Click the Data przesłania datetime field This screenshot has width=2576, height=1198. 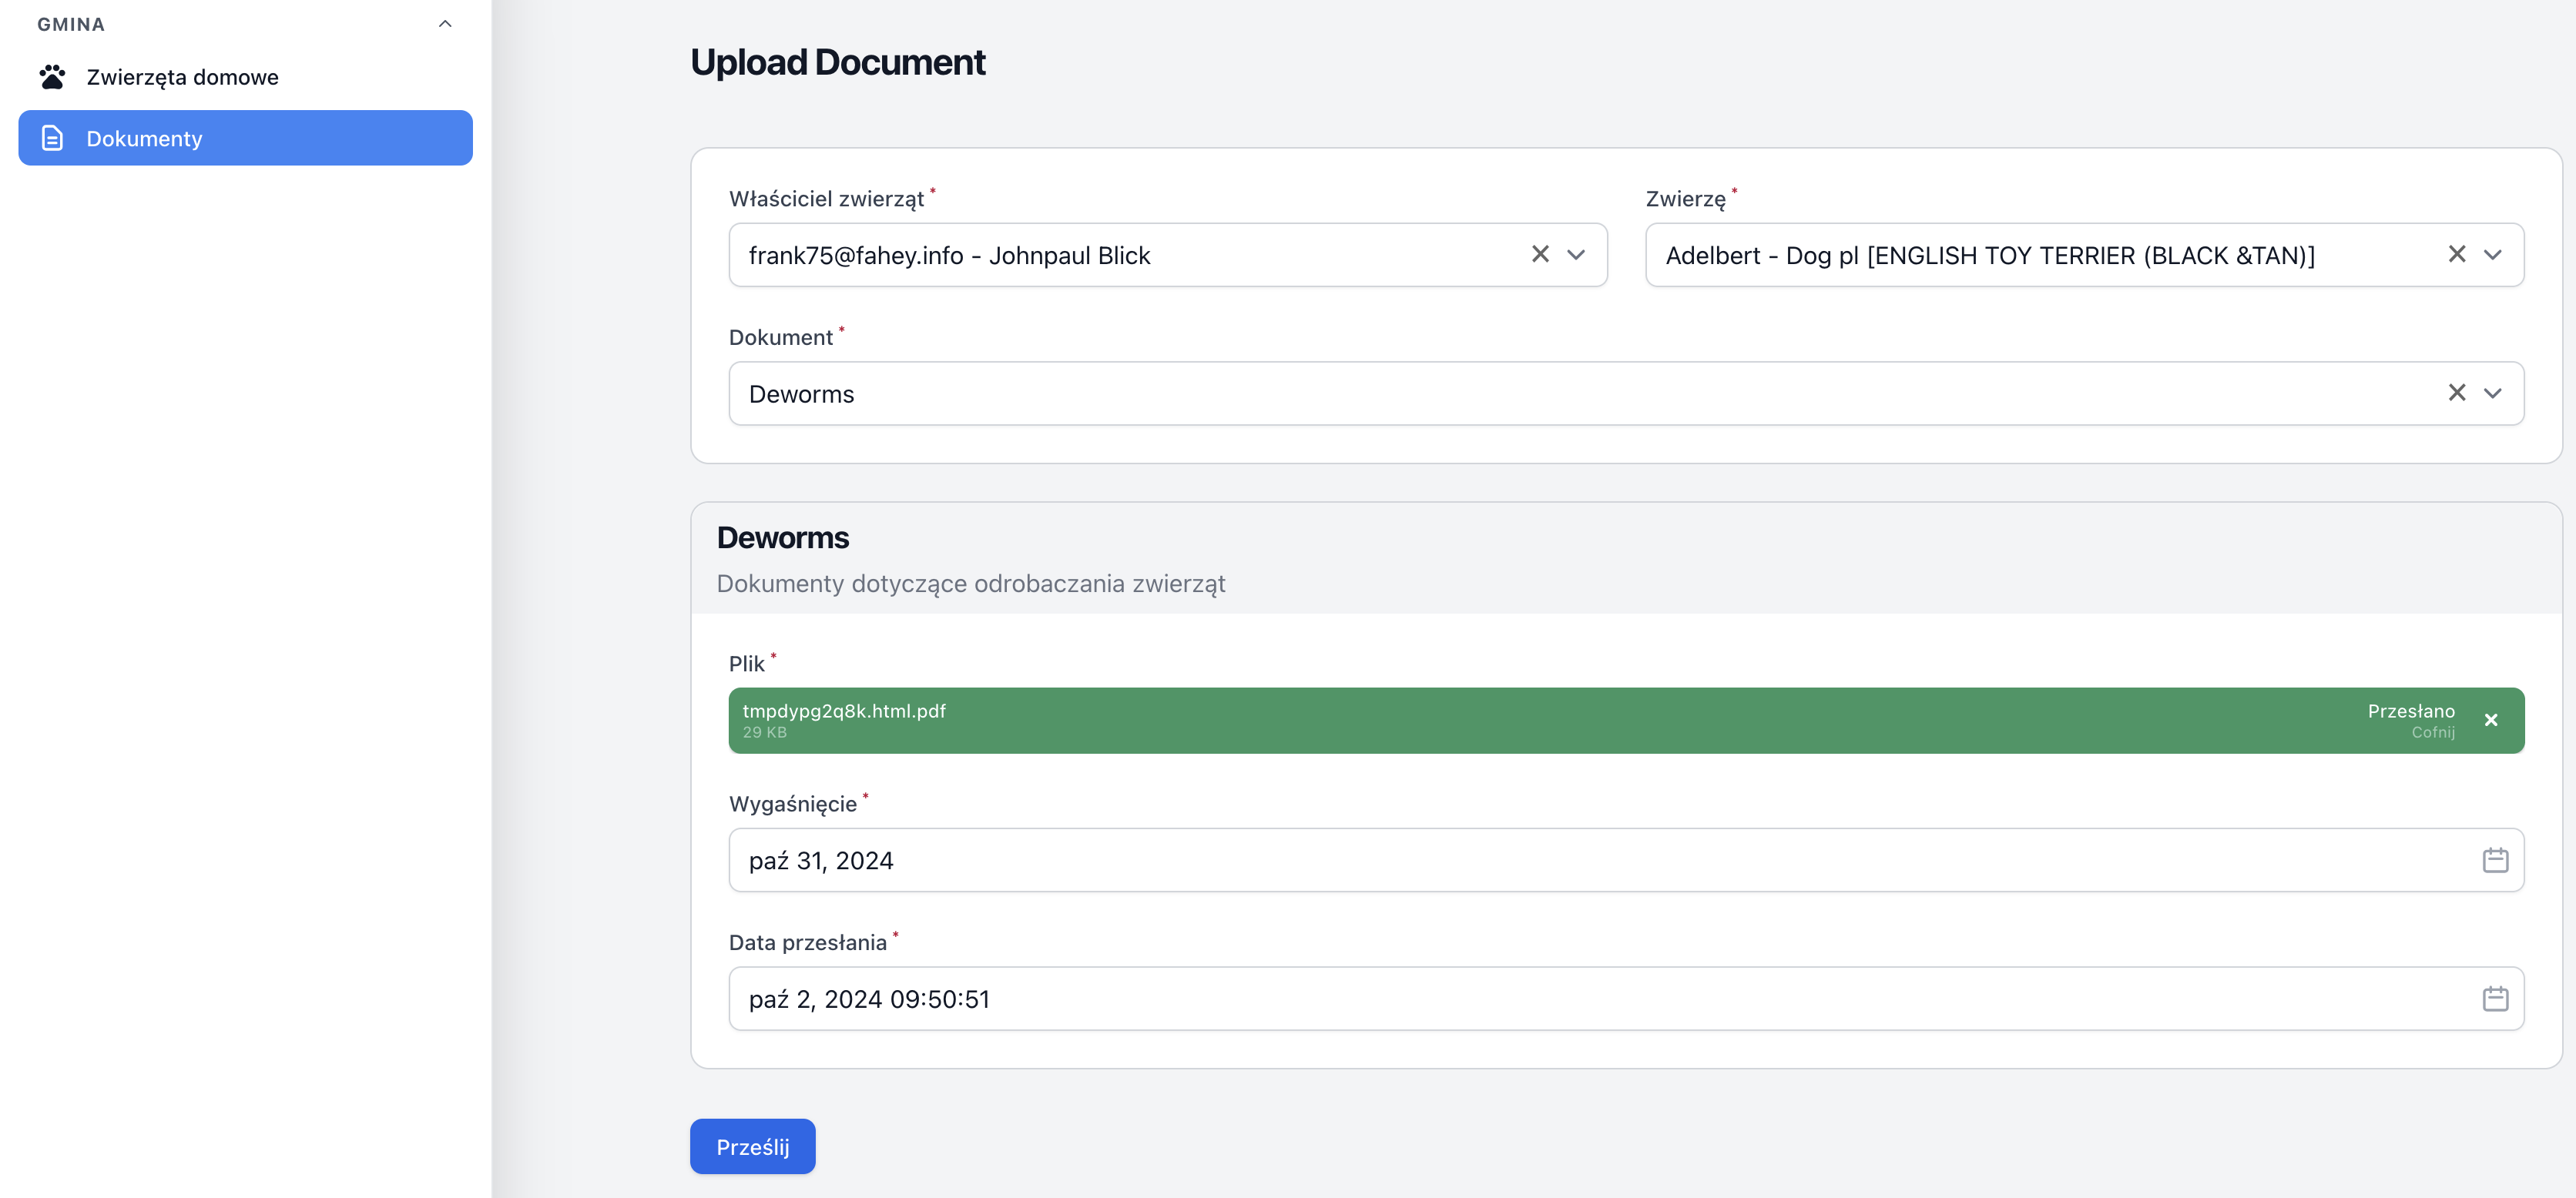[x=1626, y=999]
